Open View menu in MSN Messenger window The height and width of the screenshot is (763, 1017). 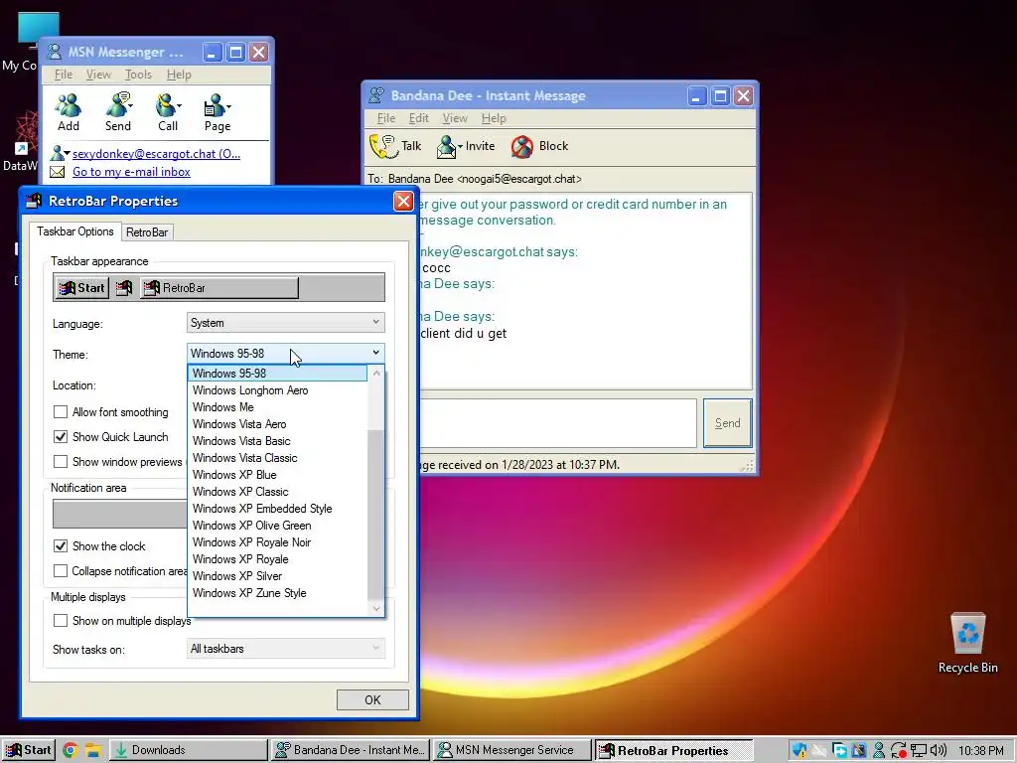click(x=98, y=75)
